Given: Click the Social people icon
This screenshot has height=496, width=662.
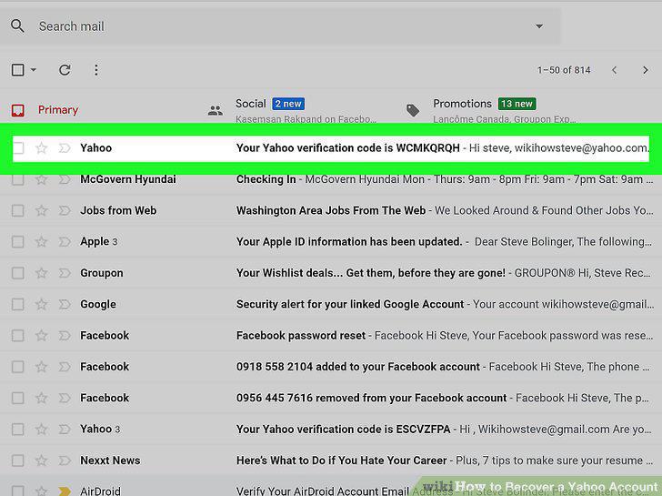Looking at the screenshot, I should [x=216, y=111].
